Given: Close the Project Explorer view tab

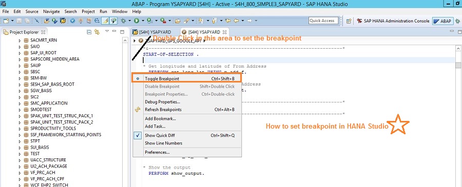Looking at the screenshot, I should [43, 32].
